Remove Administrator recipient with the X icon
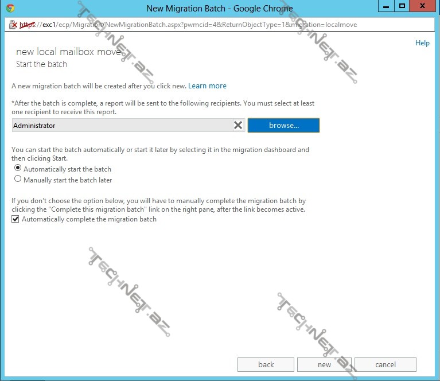This screenshot has width=440, height=381. [238, 125]
